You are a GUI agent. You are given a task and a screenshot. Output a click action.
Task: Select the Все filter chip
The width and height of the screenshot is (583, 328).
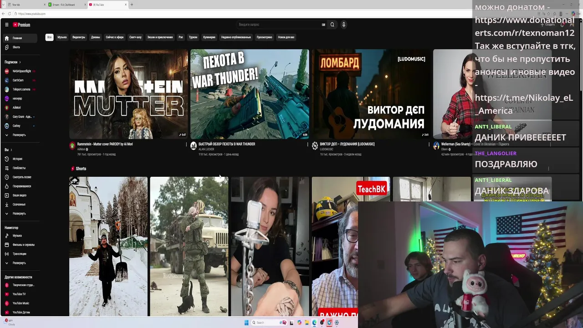click(x=49, y=37)
